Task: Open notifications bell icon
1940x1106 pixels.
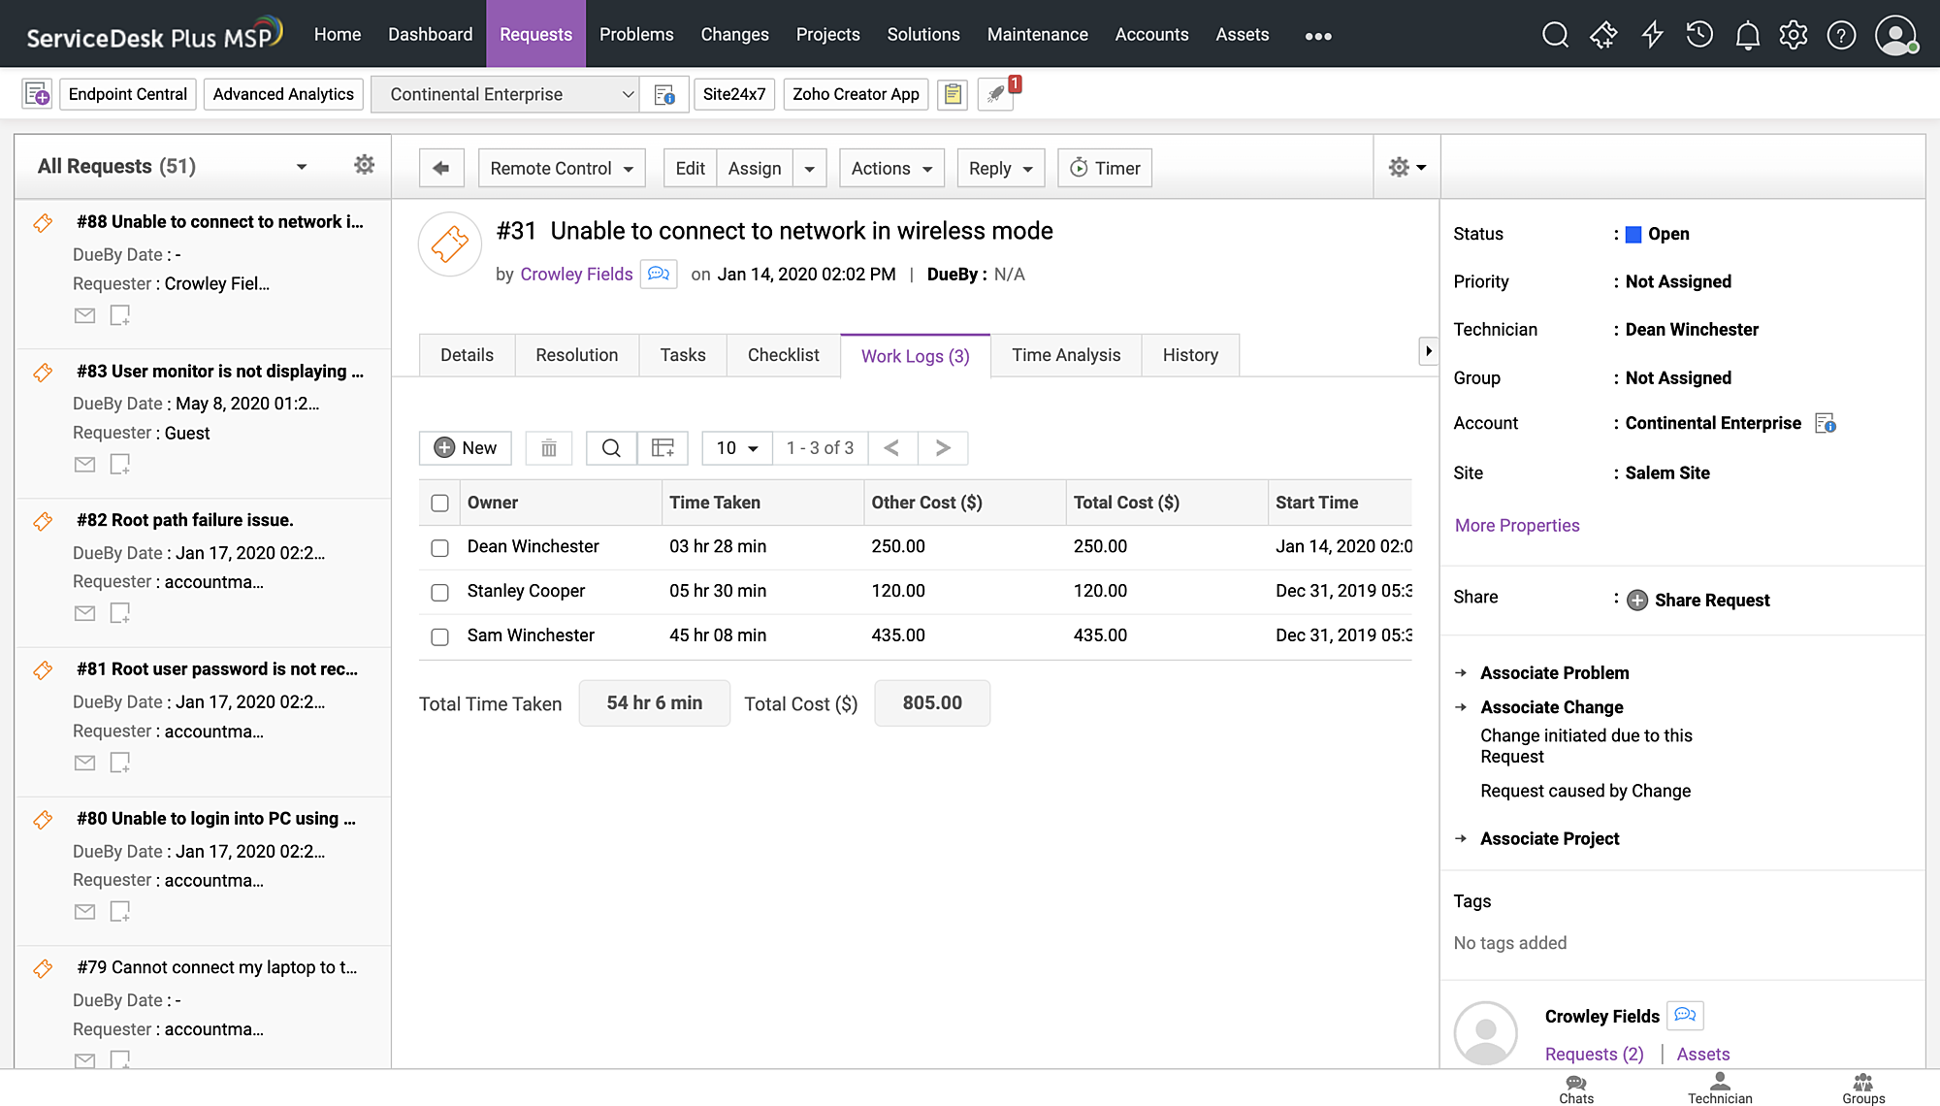Action: [x=1747, y=34]
